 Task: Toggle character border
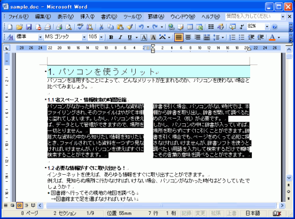[144, 37]
